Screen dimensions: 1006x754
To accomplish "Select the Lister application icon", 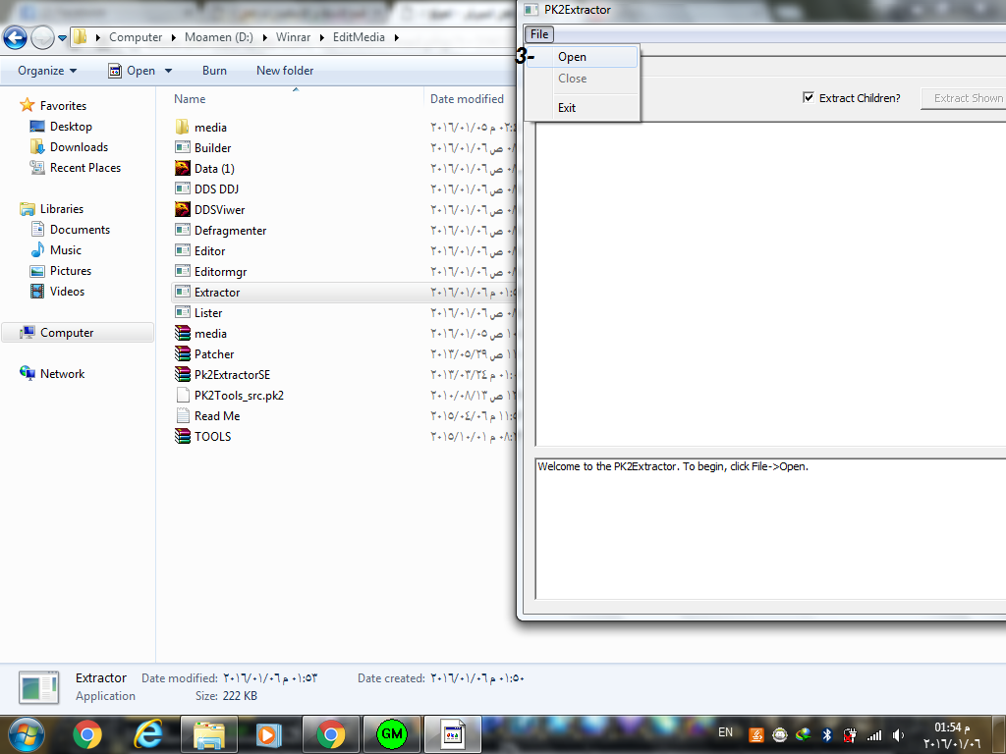I will coord(182,312).
